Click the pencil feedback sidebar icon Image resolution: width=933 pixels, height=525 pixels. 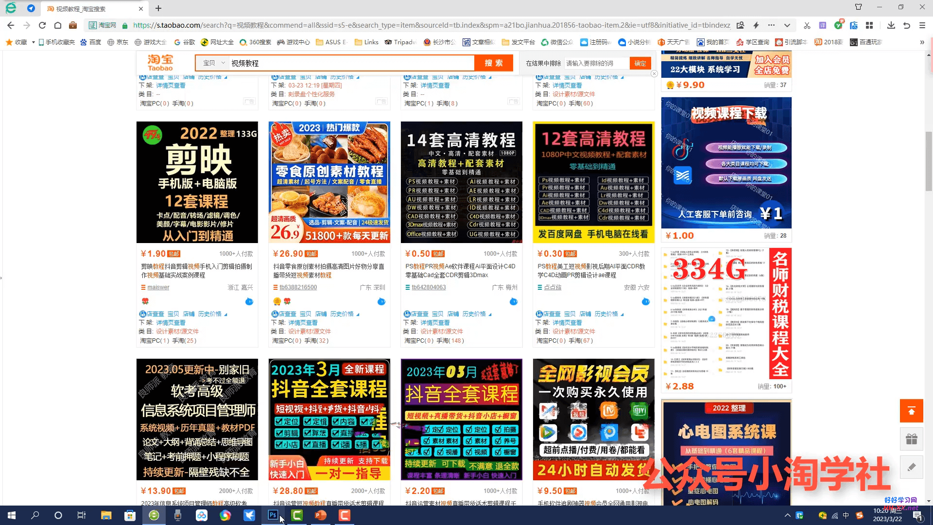(x=912, y=467)
